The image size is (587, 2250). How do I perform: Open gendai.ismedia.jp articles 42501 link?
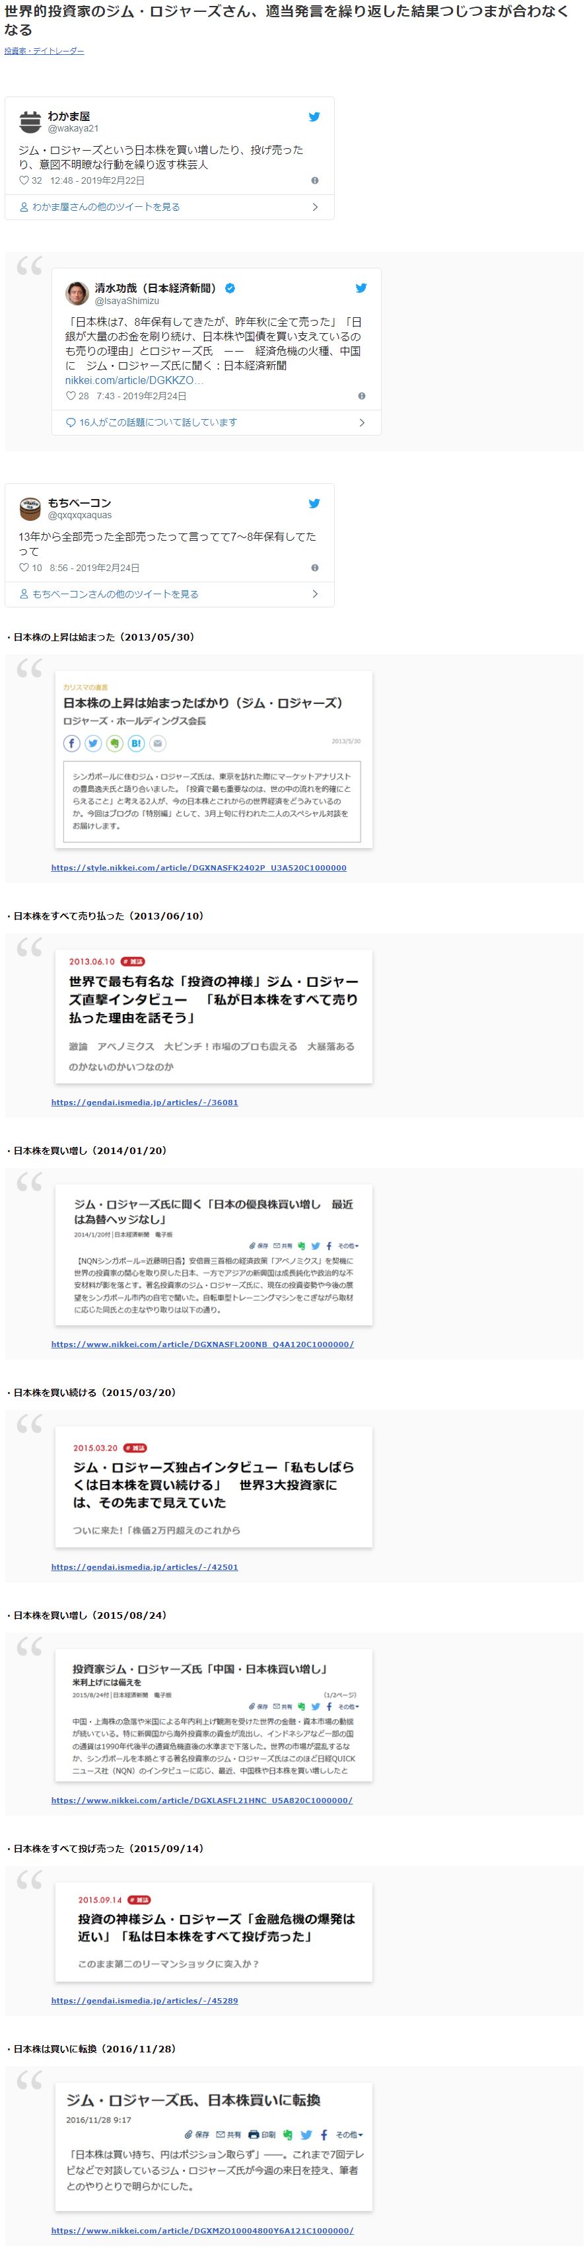coord(145,1568)
